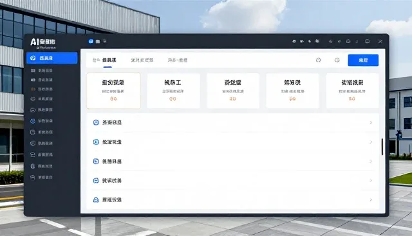Click the blue icon of the third list row
Viewport: 412px width, 236px height.
pos(96,162)
